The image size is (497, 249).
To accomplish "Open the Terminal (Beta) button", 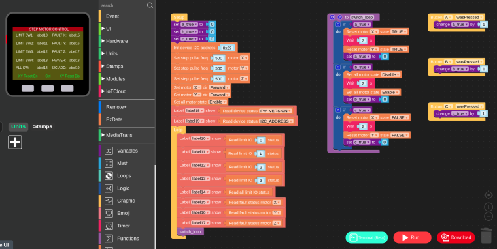I will tap(367, 238).
